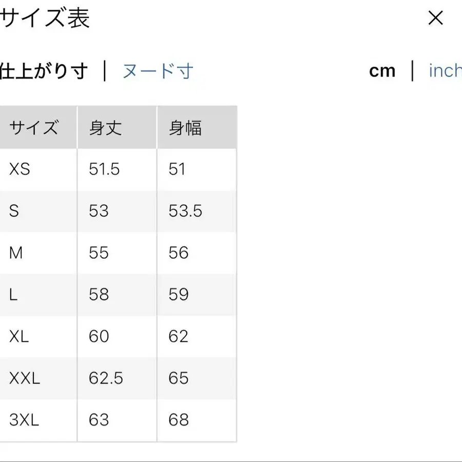Click the XS size row label

(x=20, y=169)
